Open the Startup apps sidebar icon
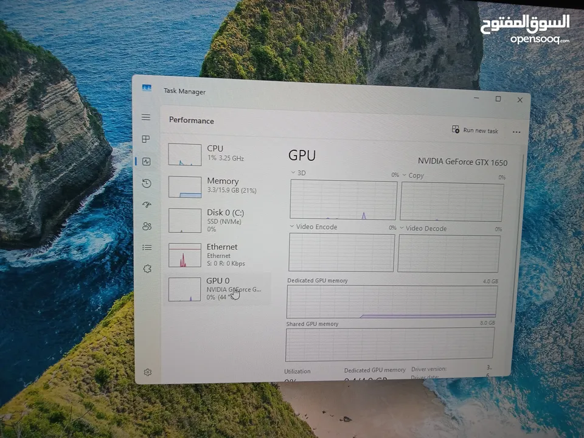Viewport: 584px width, 438px height. tap(147, 205)
